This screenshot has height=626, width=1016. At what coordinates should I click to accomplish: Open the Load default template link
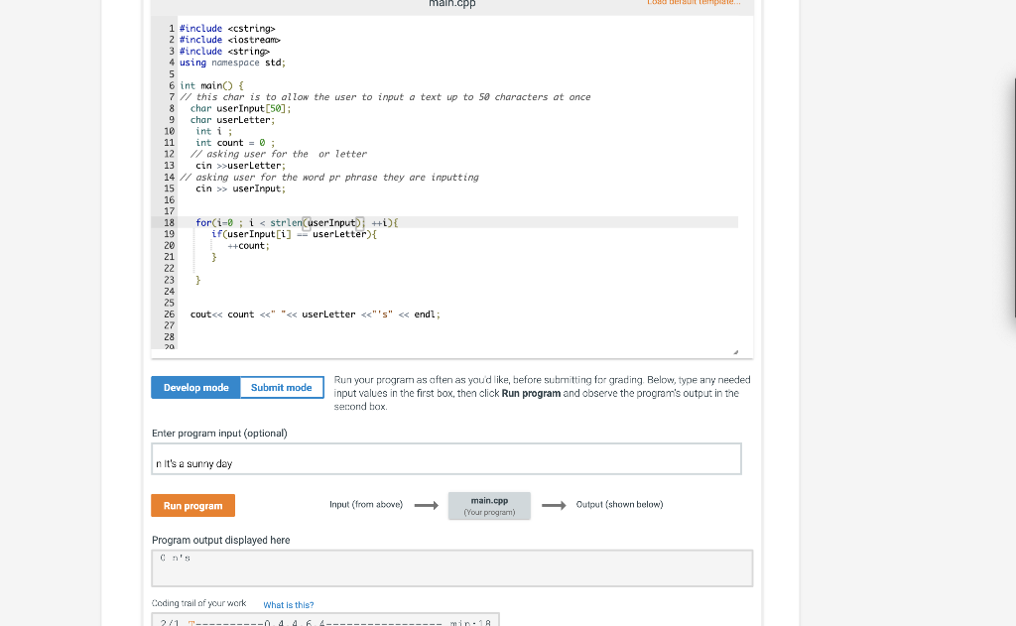[694, 3]
